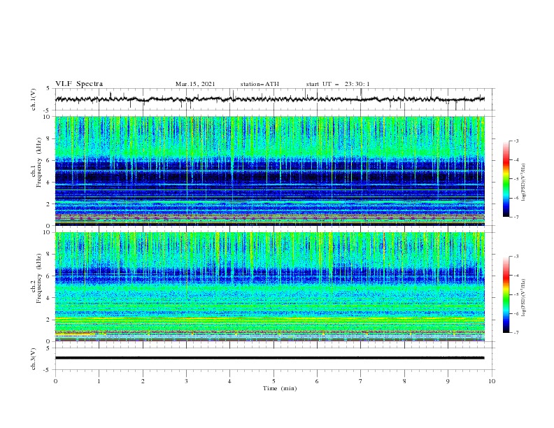The width and height of the screenshot is (554, 428).
Task: Click inside the ch.1 spectrogram panel
Action: pyautogui.click(x=270, y=171)
